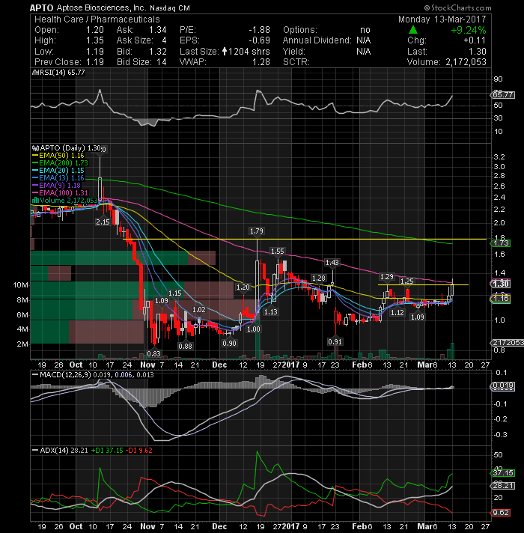Viewport: 524px width, 533px height.
Task: Click the RSI(14) 65.77 panel label
Action: 62,73
